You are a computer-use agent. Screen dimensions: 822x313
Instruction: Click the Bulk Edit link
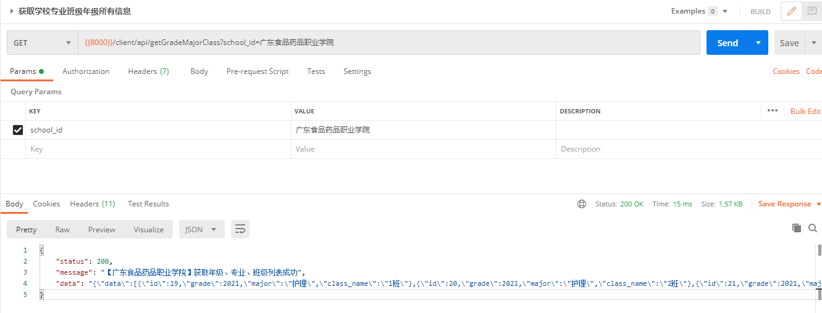pos(805,112)
